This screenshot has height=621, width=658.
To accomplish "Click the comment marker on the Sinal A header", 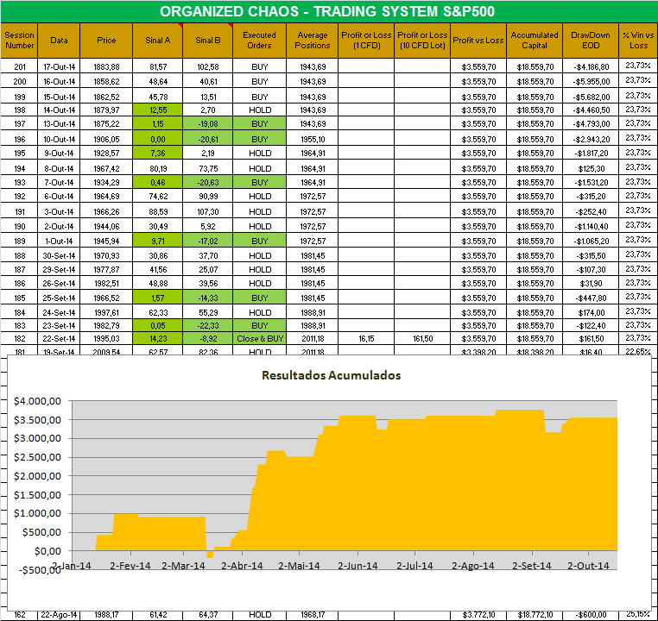I will pos(180,26).
